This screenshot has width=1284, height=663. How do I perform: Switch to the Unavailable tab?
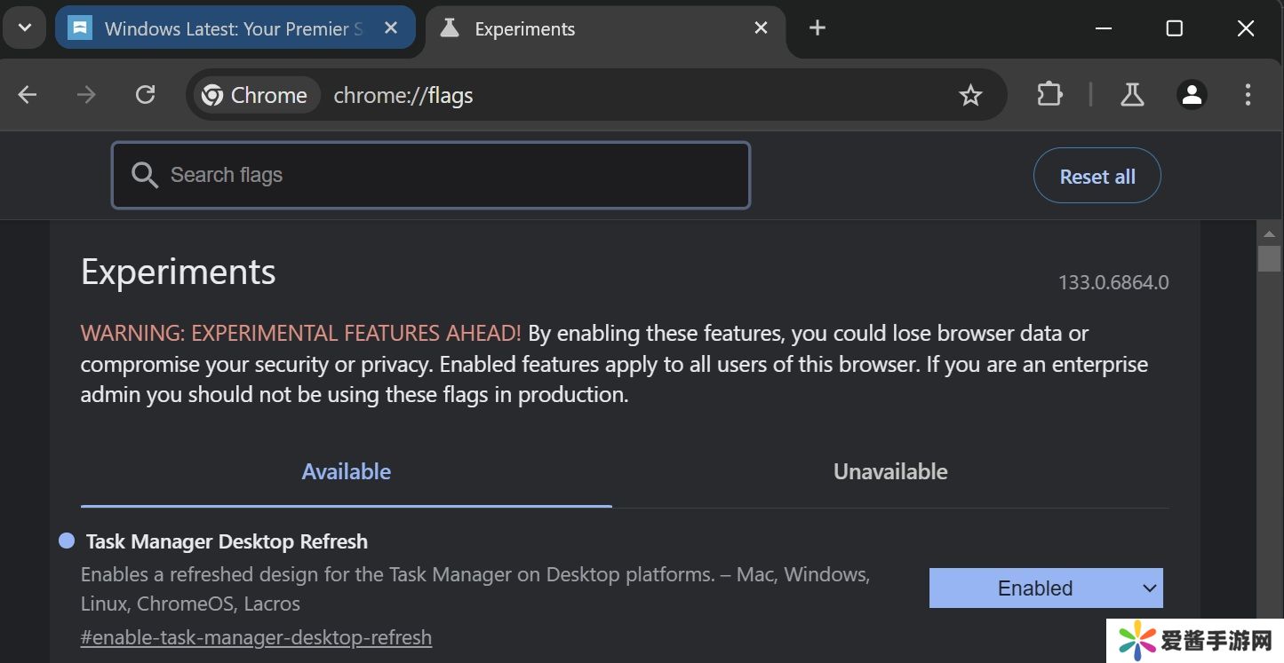click(889, 471)
